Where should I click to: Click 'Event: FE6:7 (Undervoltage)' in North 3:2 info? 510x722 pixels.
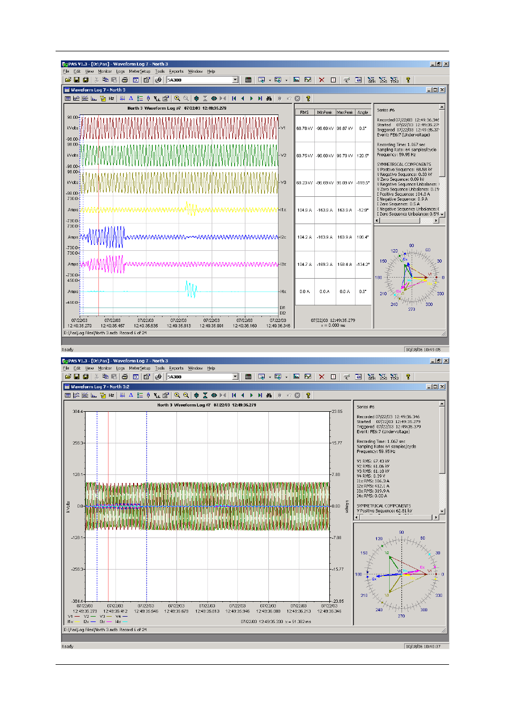coord(383,432)
